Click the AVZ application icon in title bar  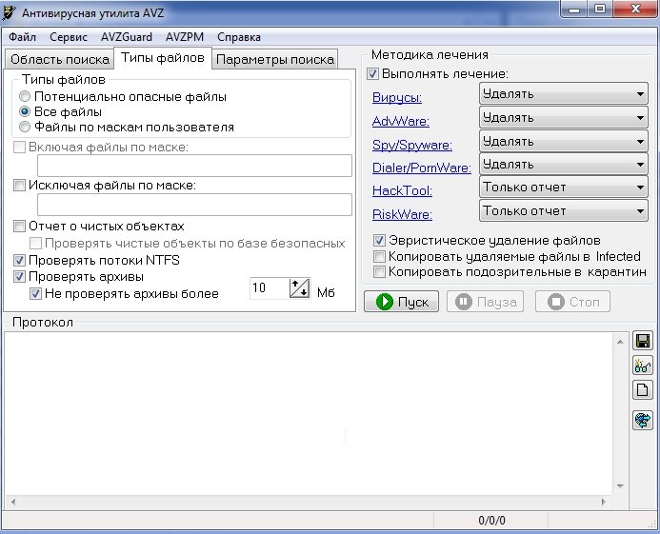tap(10, 13)
